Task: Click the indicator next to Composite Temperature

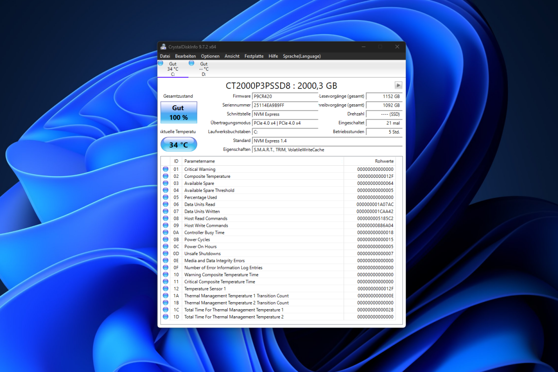Action: [166, 176]
